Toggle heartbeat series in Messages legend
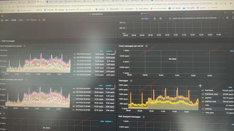Screen dimensions: 234x131 coord(209,90)
